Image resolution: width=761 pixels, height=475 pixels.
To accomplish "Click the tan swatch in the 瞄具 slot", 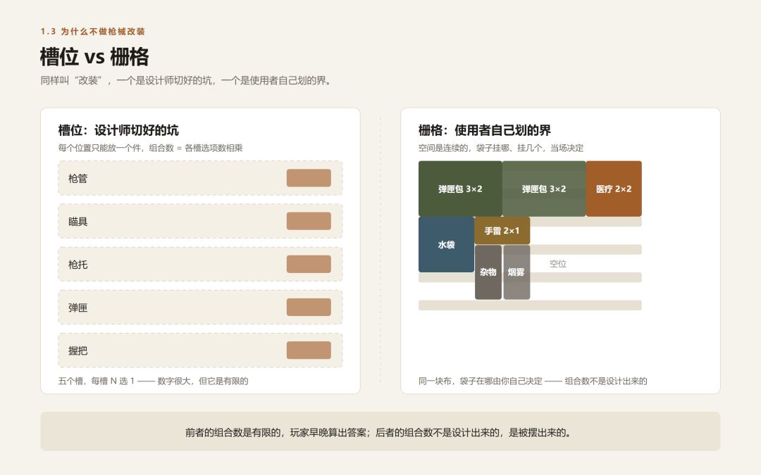I will point(309,221).
